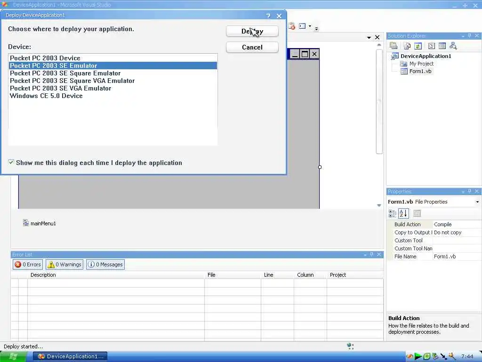Switch Properties to Alphabetical view
Screen dimensions: 482x362
[403, 214]
